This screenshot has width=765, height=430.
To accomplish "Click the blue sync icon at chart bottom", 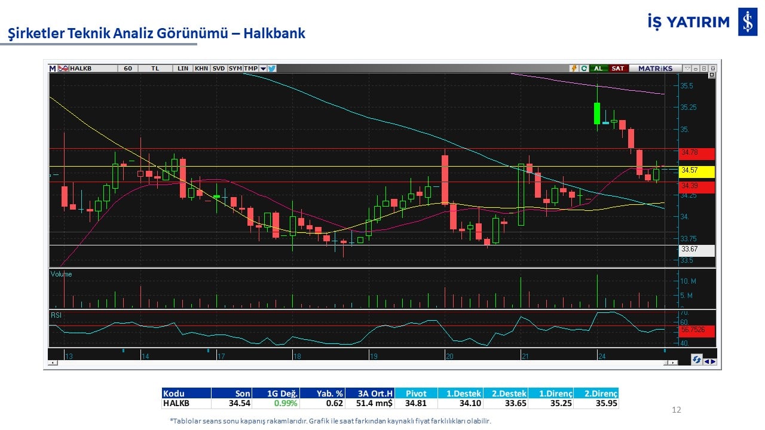I will click(x=696, y=360).
